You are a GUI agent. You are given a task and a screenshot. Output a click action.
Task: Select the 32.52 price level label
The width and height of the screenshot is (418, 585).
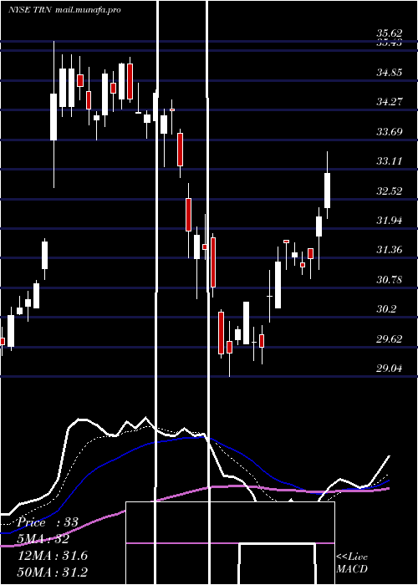390,191
